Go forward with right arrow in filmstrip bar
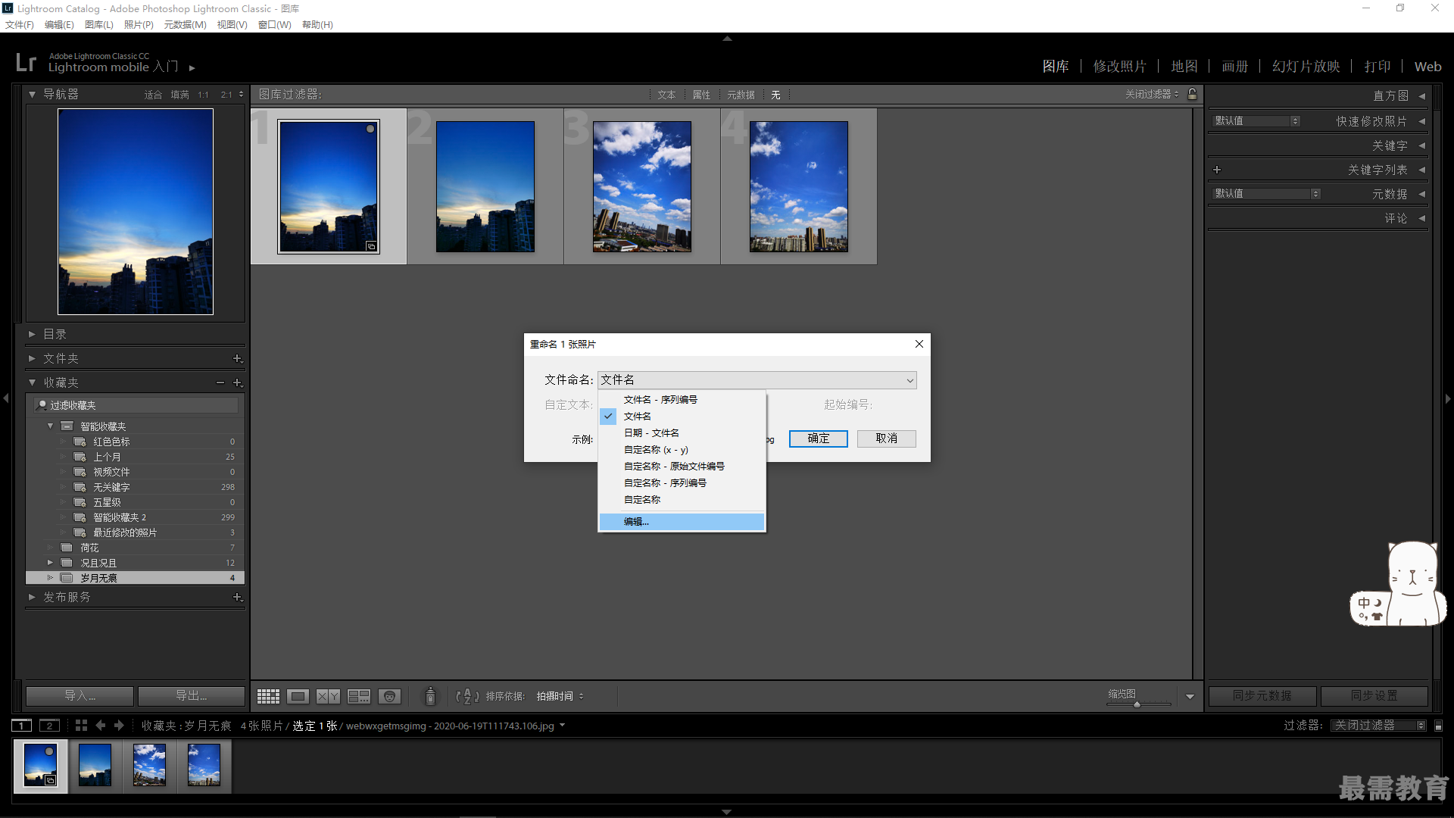This screenshot has height=818, width=1454. 119,726
